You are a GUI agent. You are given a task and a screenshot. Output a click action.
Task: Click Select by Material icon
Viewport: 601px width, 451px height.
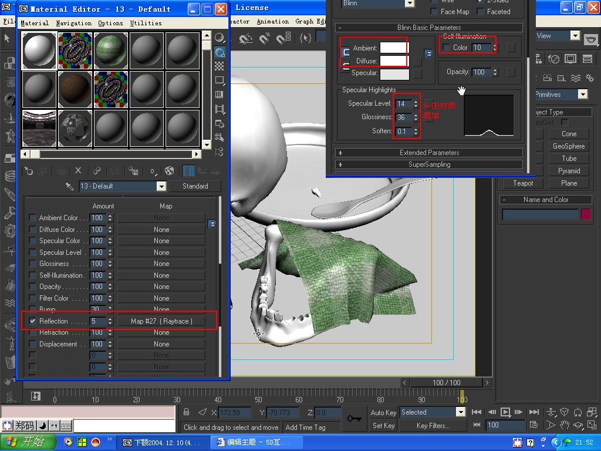coord(220,137)
